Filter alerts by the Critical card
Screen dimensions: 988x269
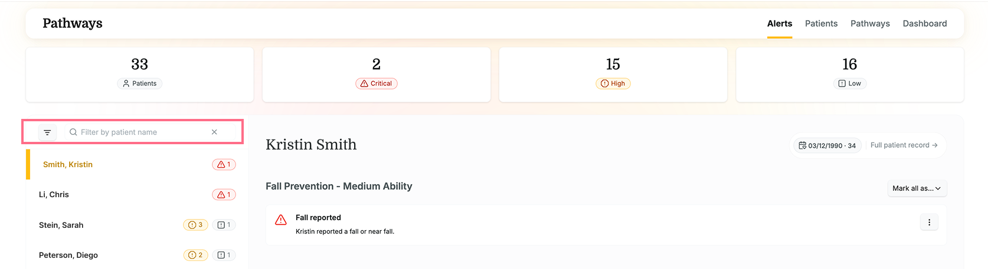(x=377, y=75)
